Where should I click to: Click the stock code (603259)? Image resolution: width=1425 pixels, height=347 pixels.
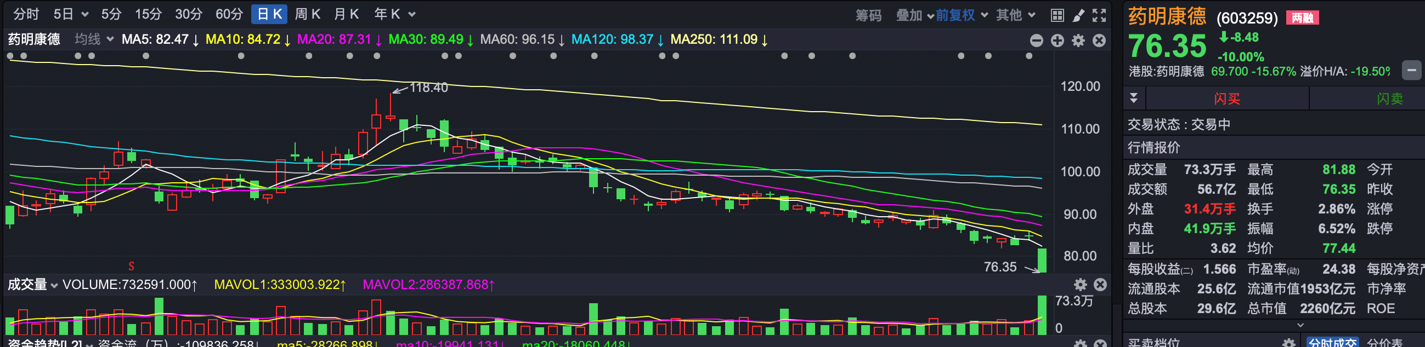tap(1247, 18)
